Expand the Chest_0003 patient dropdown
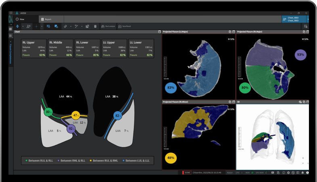Viewport: 317px width, 182px height. 308,19
